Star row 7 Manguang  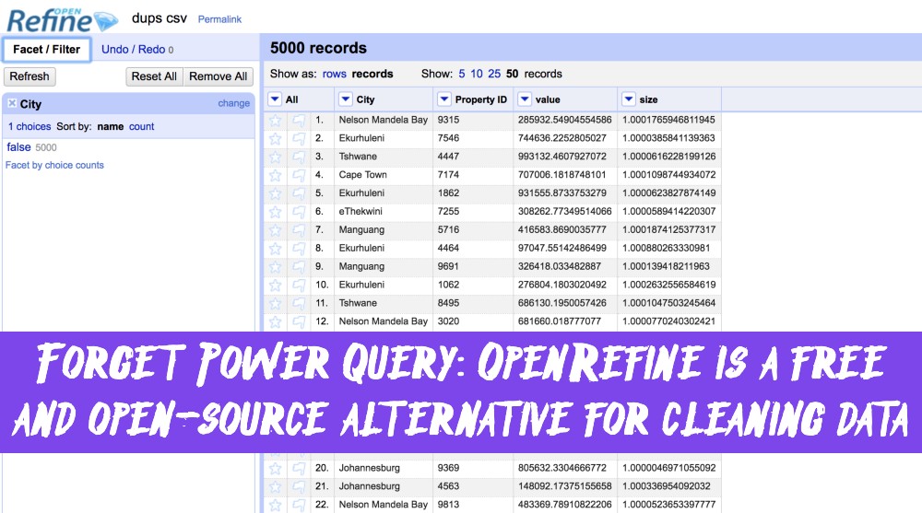[x=275, y=229]
